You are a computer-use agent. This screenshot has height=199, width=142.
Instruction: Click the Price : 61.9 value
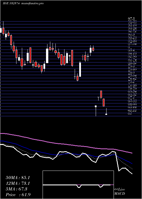(x=18, y=195)
